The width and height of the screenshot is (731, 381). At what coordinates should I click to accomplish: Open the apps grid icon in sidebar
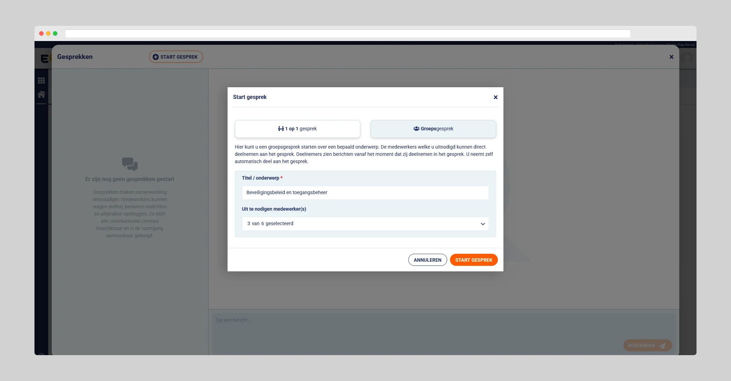(41, 80)
